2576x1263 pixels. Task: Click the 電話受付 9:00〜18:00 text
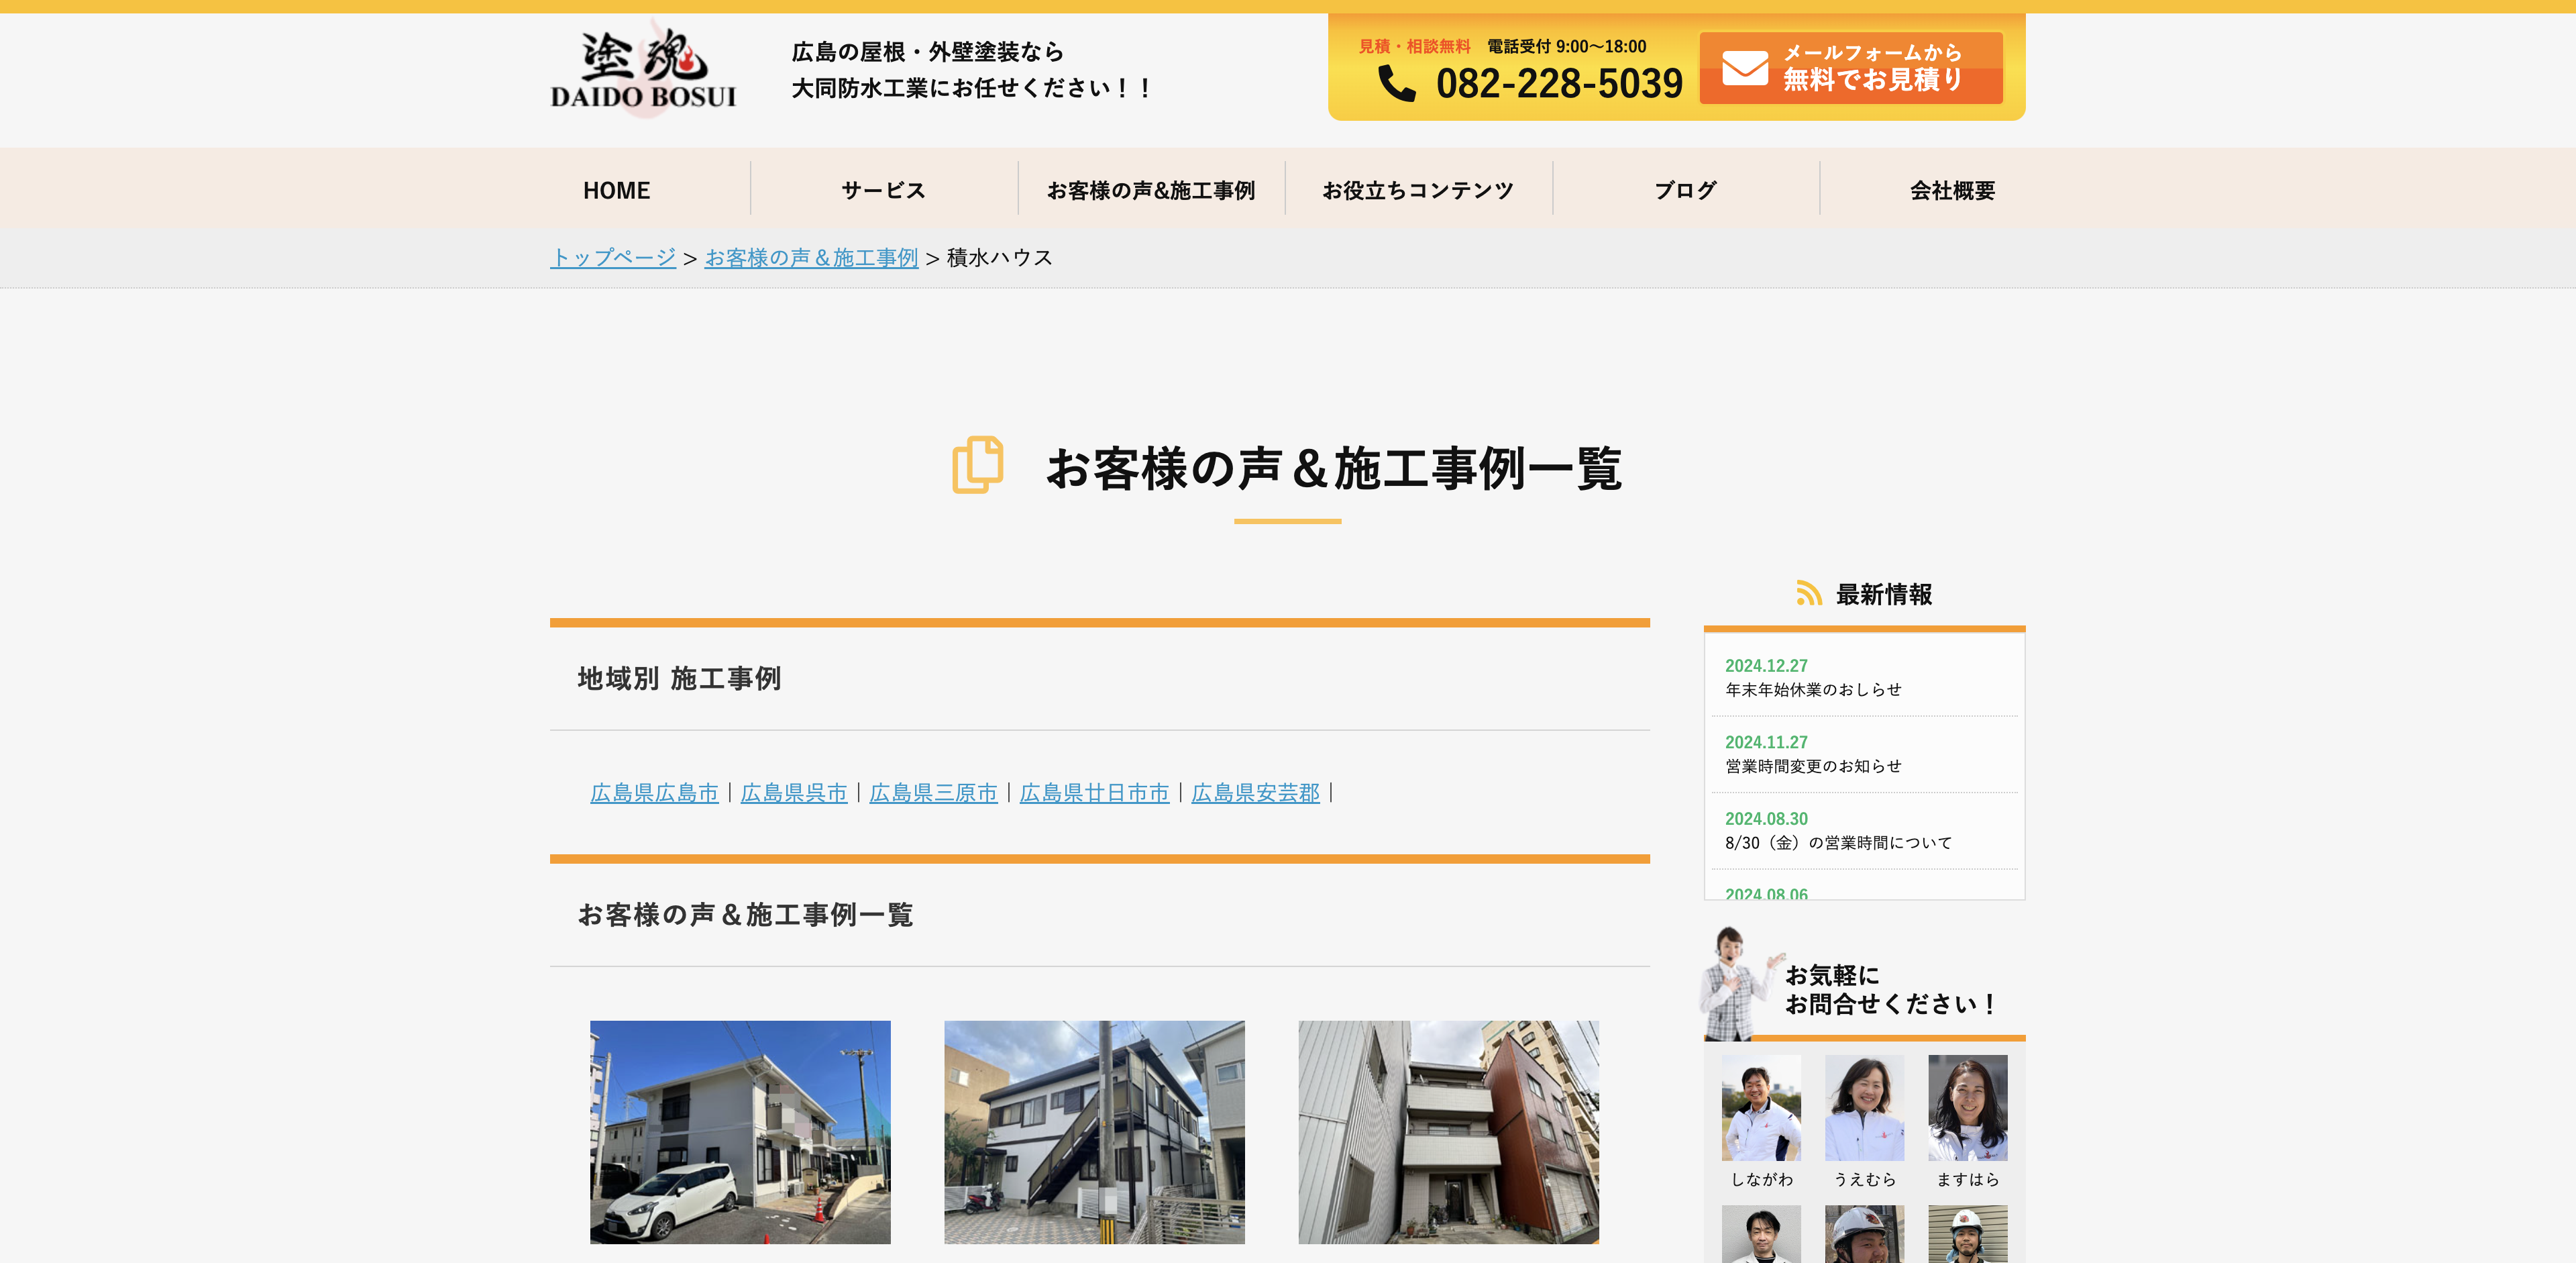tap(1566, 46)
